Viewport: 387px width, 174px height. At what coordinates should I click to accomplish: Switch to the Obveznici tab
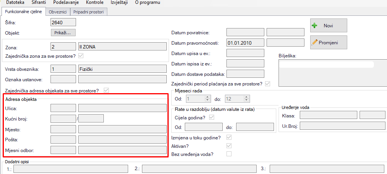58,12
